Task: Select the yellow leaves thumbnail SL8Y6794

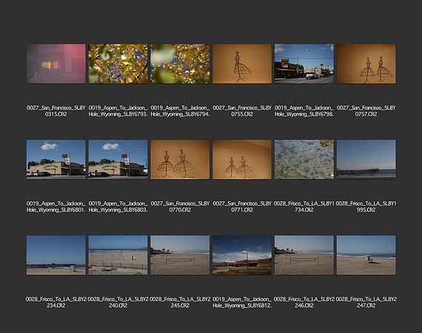Action: pyautogui.click(x=180, y=64)
